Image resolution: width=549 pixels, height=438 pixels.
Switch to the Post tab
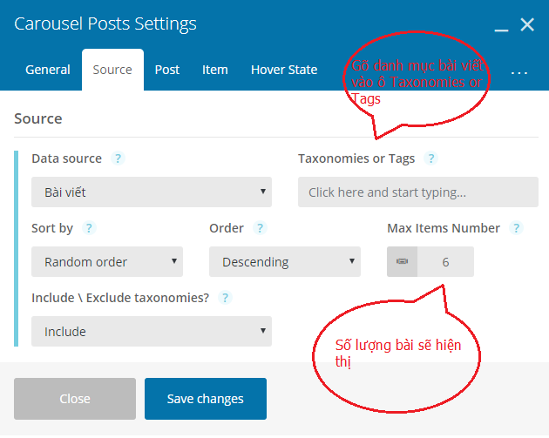point(167,70)
